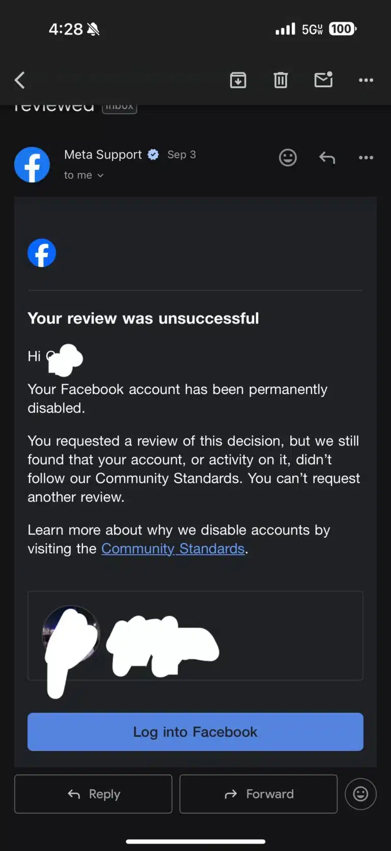The width and height of the screenshot is (391, 851).
Task: Tap the redacted profile picture in card
Action: click(x=71, y=635)
